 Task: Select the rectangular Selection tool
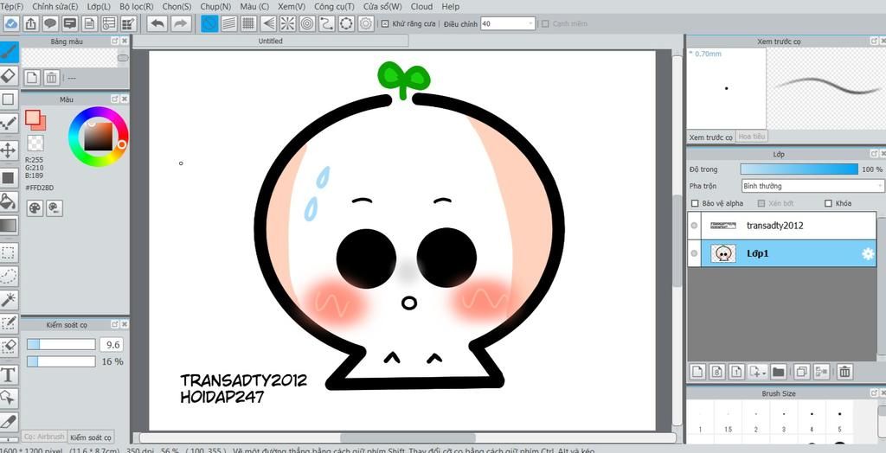(9, 252)
